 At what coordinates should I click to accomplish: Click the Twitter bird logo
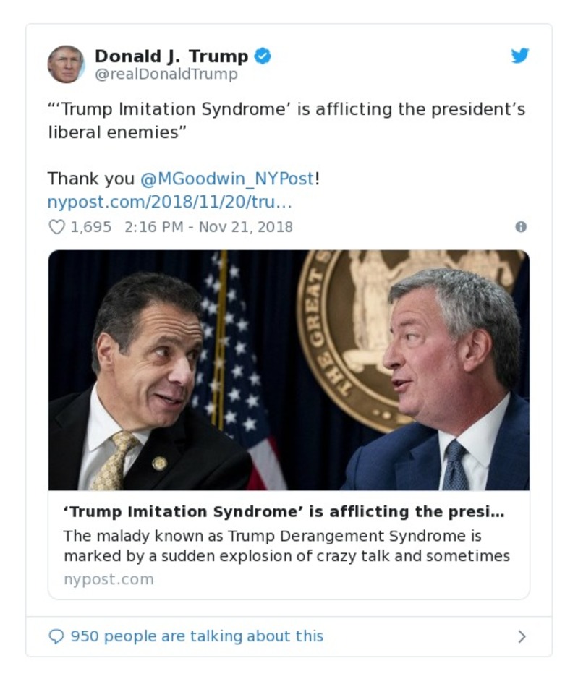pyautogui.click(x=519, y=56)
